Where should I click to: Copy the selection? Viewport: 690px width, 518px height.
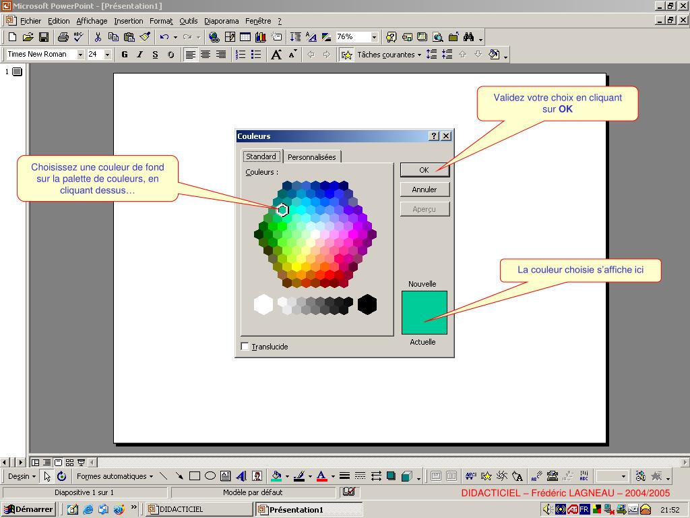(113, 37)
